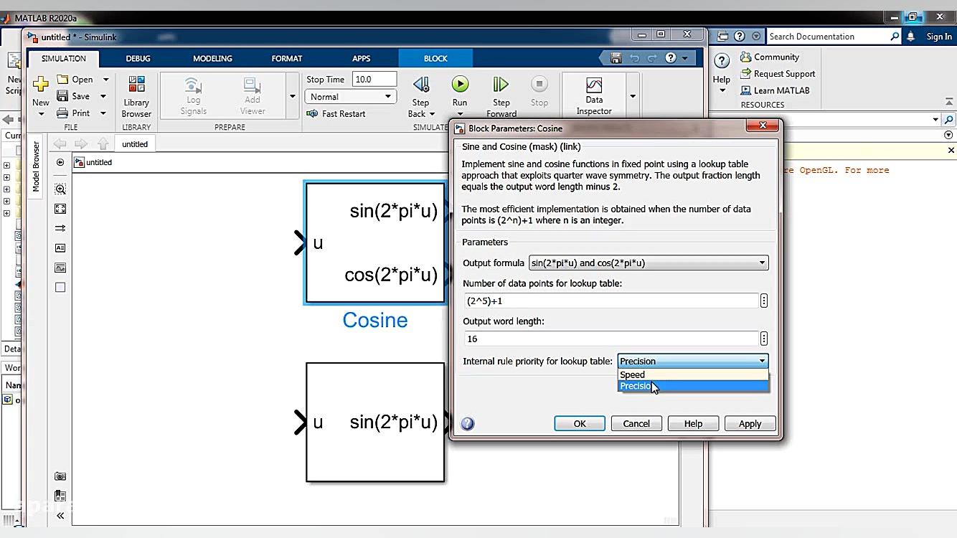Screen dimensions: 957x538
Task: Select the annotation tool in the sidebar palette
Action: click(x=60, y=247)
